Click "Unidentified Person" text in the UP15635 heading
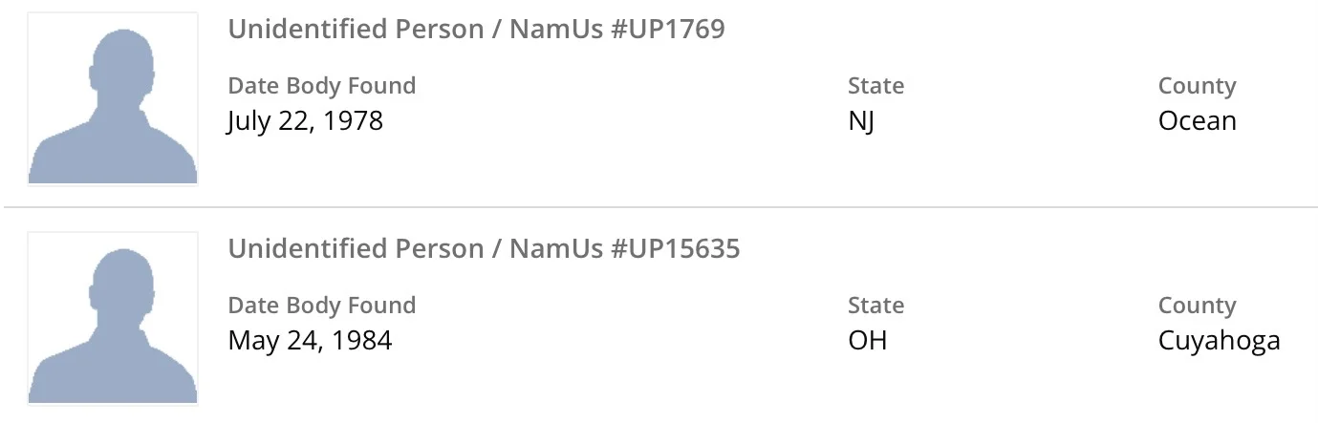The height and width of the screenshot is (423, 1318). [x=355, y=249]
